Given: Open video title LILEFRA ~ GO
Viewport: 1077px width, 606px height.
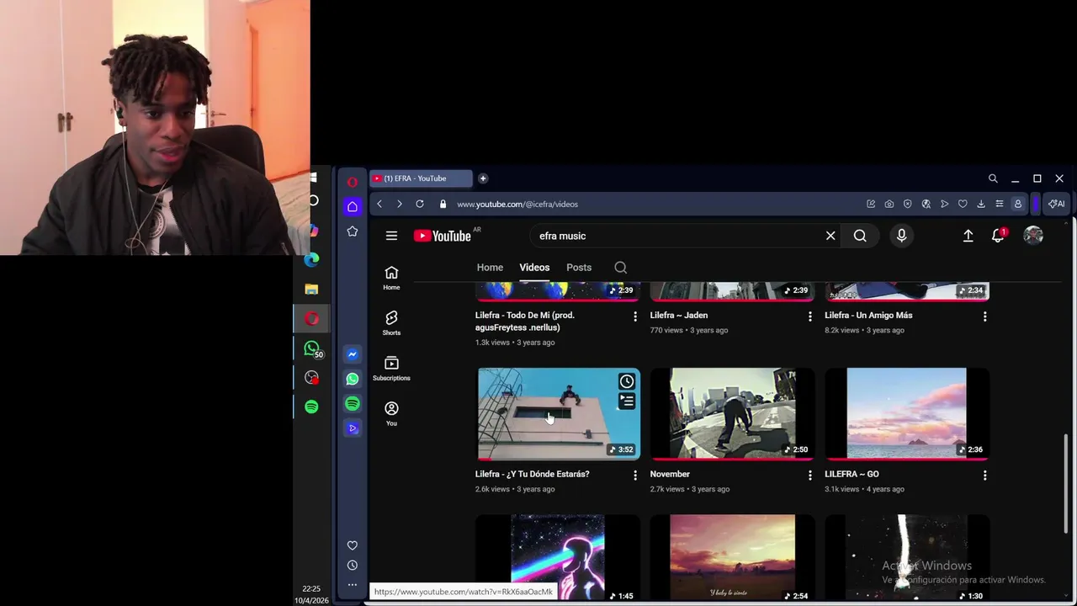Looking at the screenshot, I should 852,474.
